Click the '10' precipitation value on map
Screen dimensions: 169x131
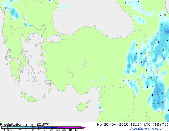(x=164, y=59)
